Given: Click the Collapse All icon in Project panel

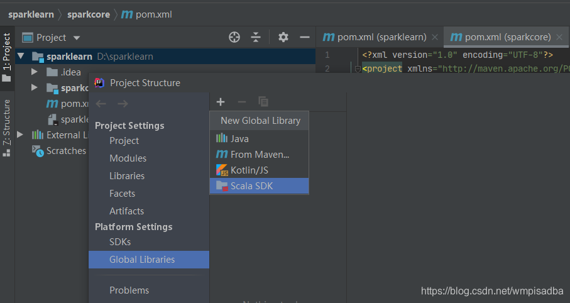Looking at the screenshot, I should [256, 37].
